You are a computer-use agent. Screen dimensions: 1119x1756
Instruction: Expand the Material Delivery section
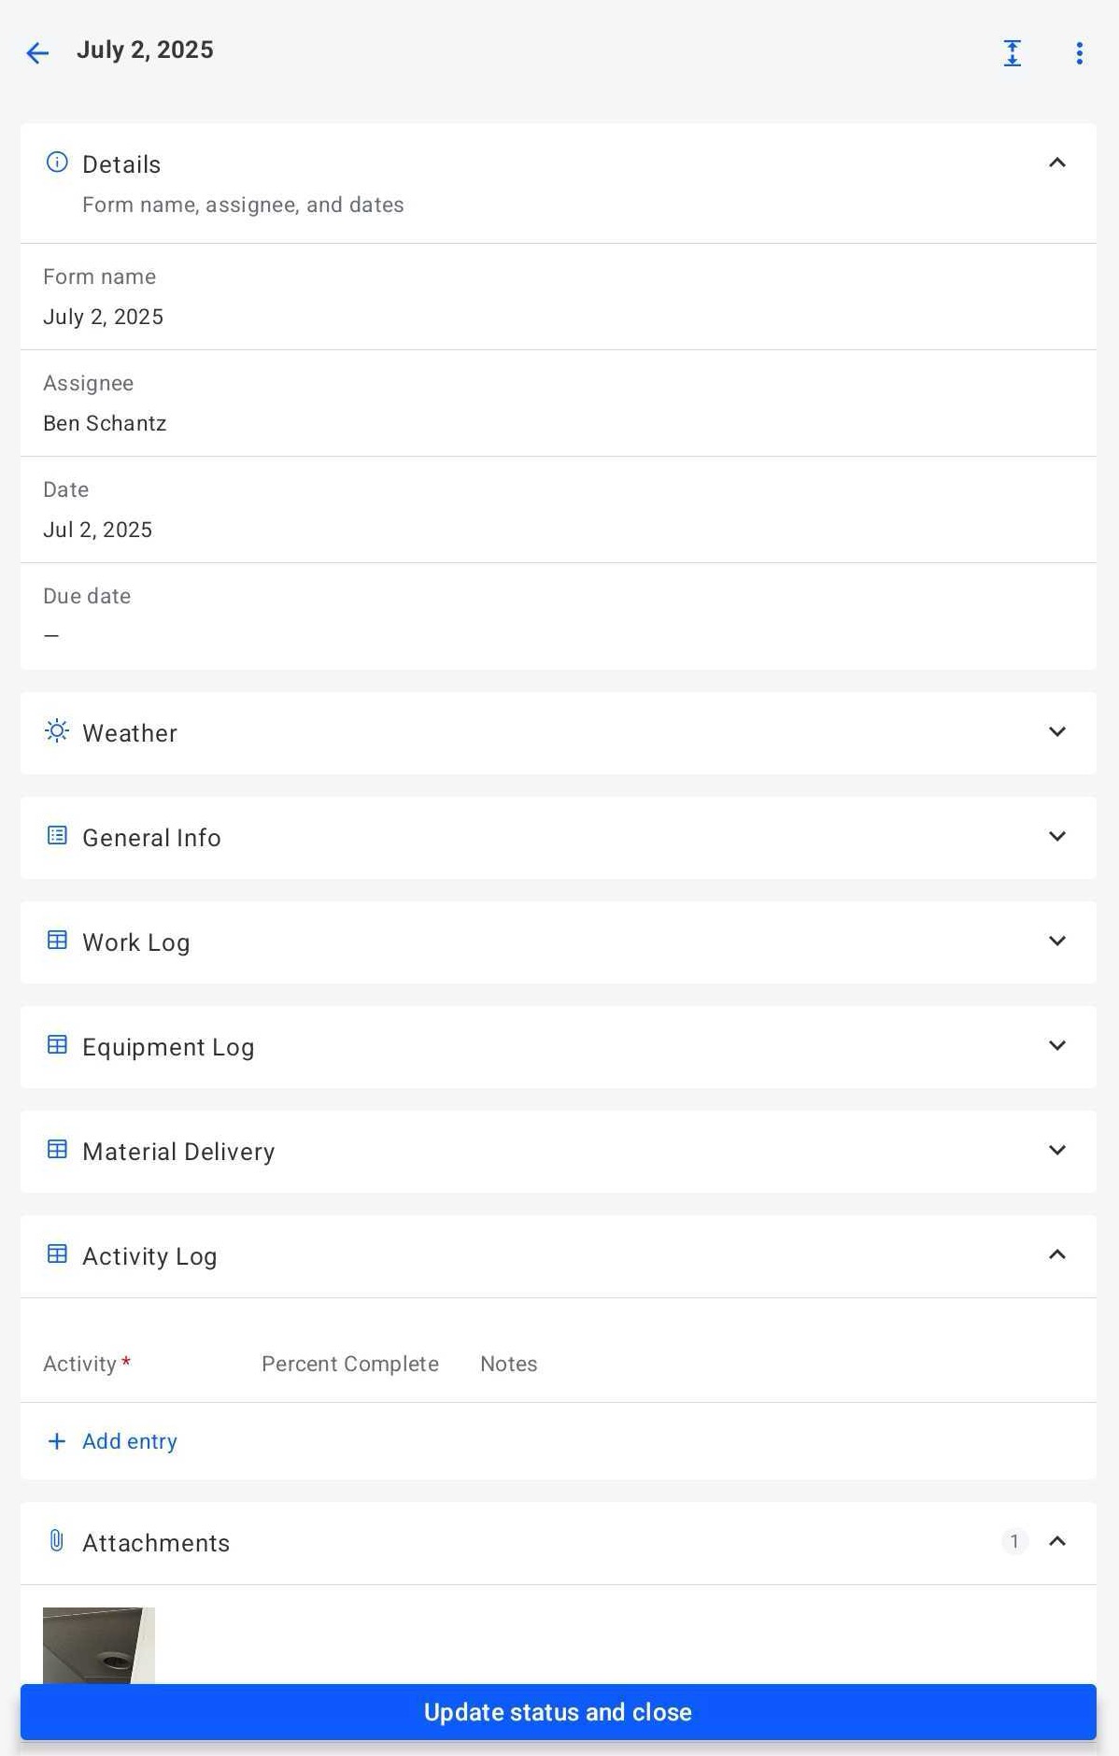(1056, 1151)
